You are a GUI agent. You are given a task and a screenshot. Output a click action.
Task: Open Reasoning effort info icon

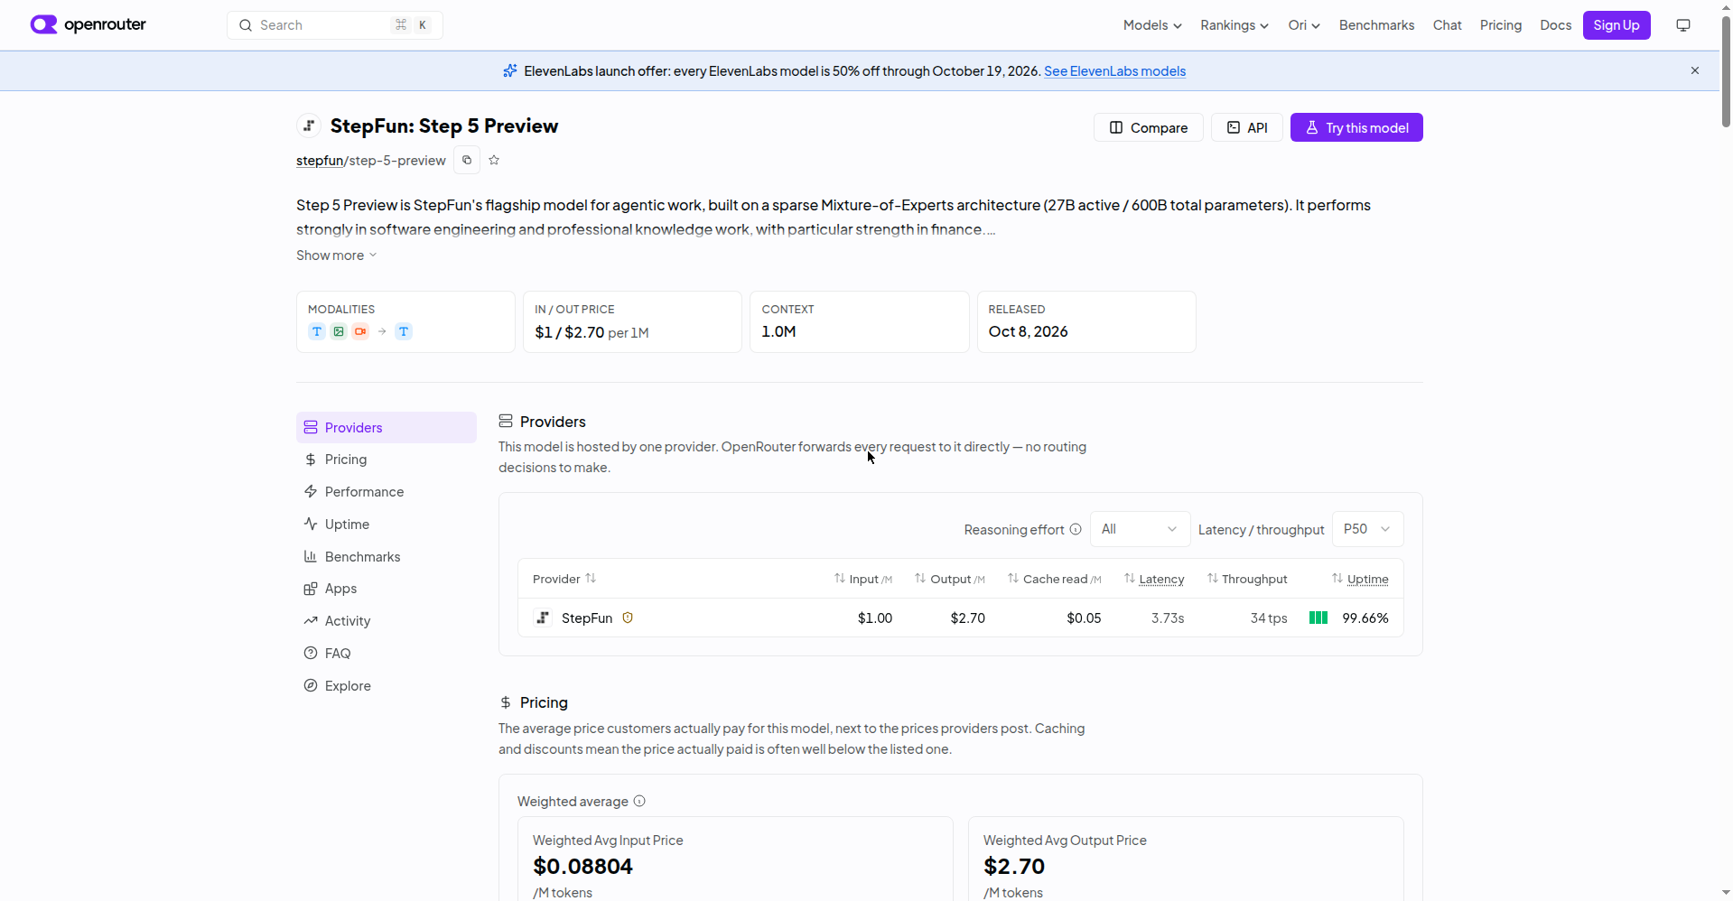pyautogui.click(x=1076, y=529)
